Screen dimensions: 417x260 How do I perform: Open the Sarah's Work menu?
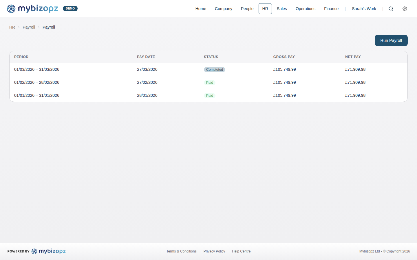click(364, 9)
